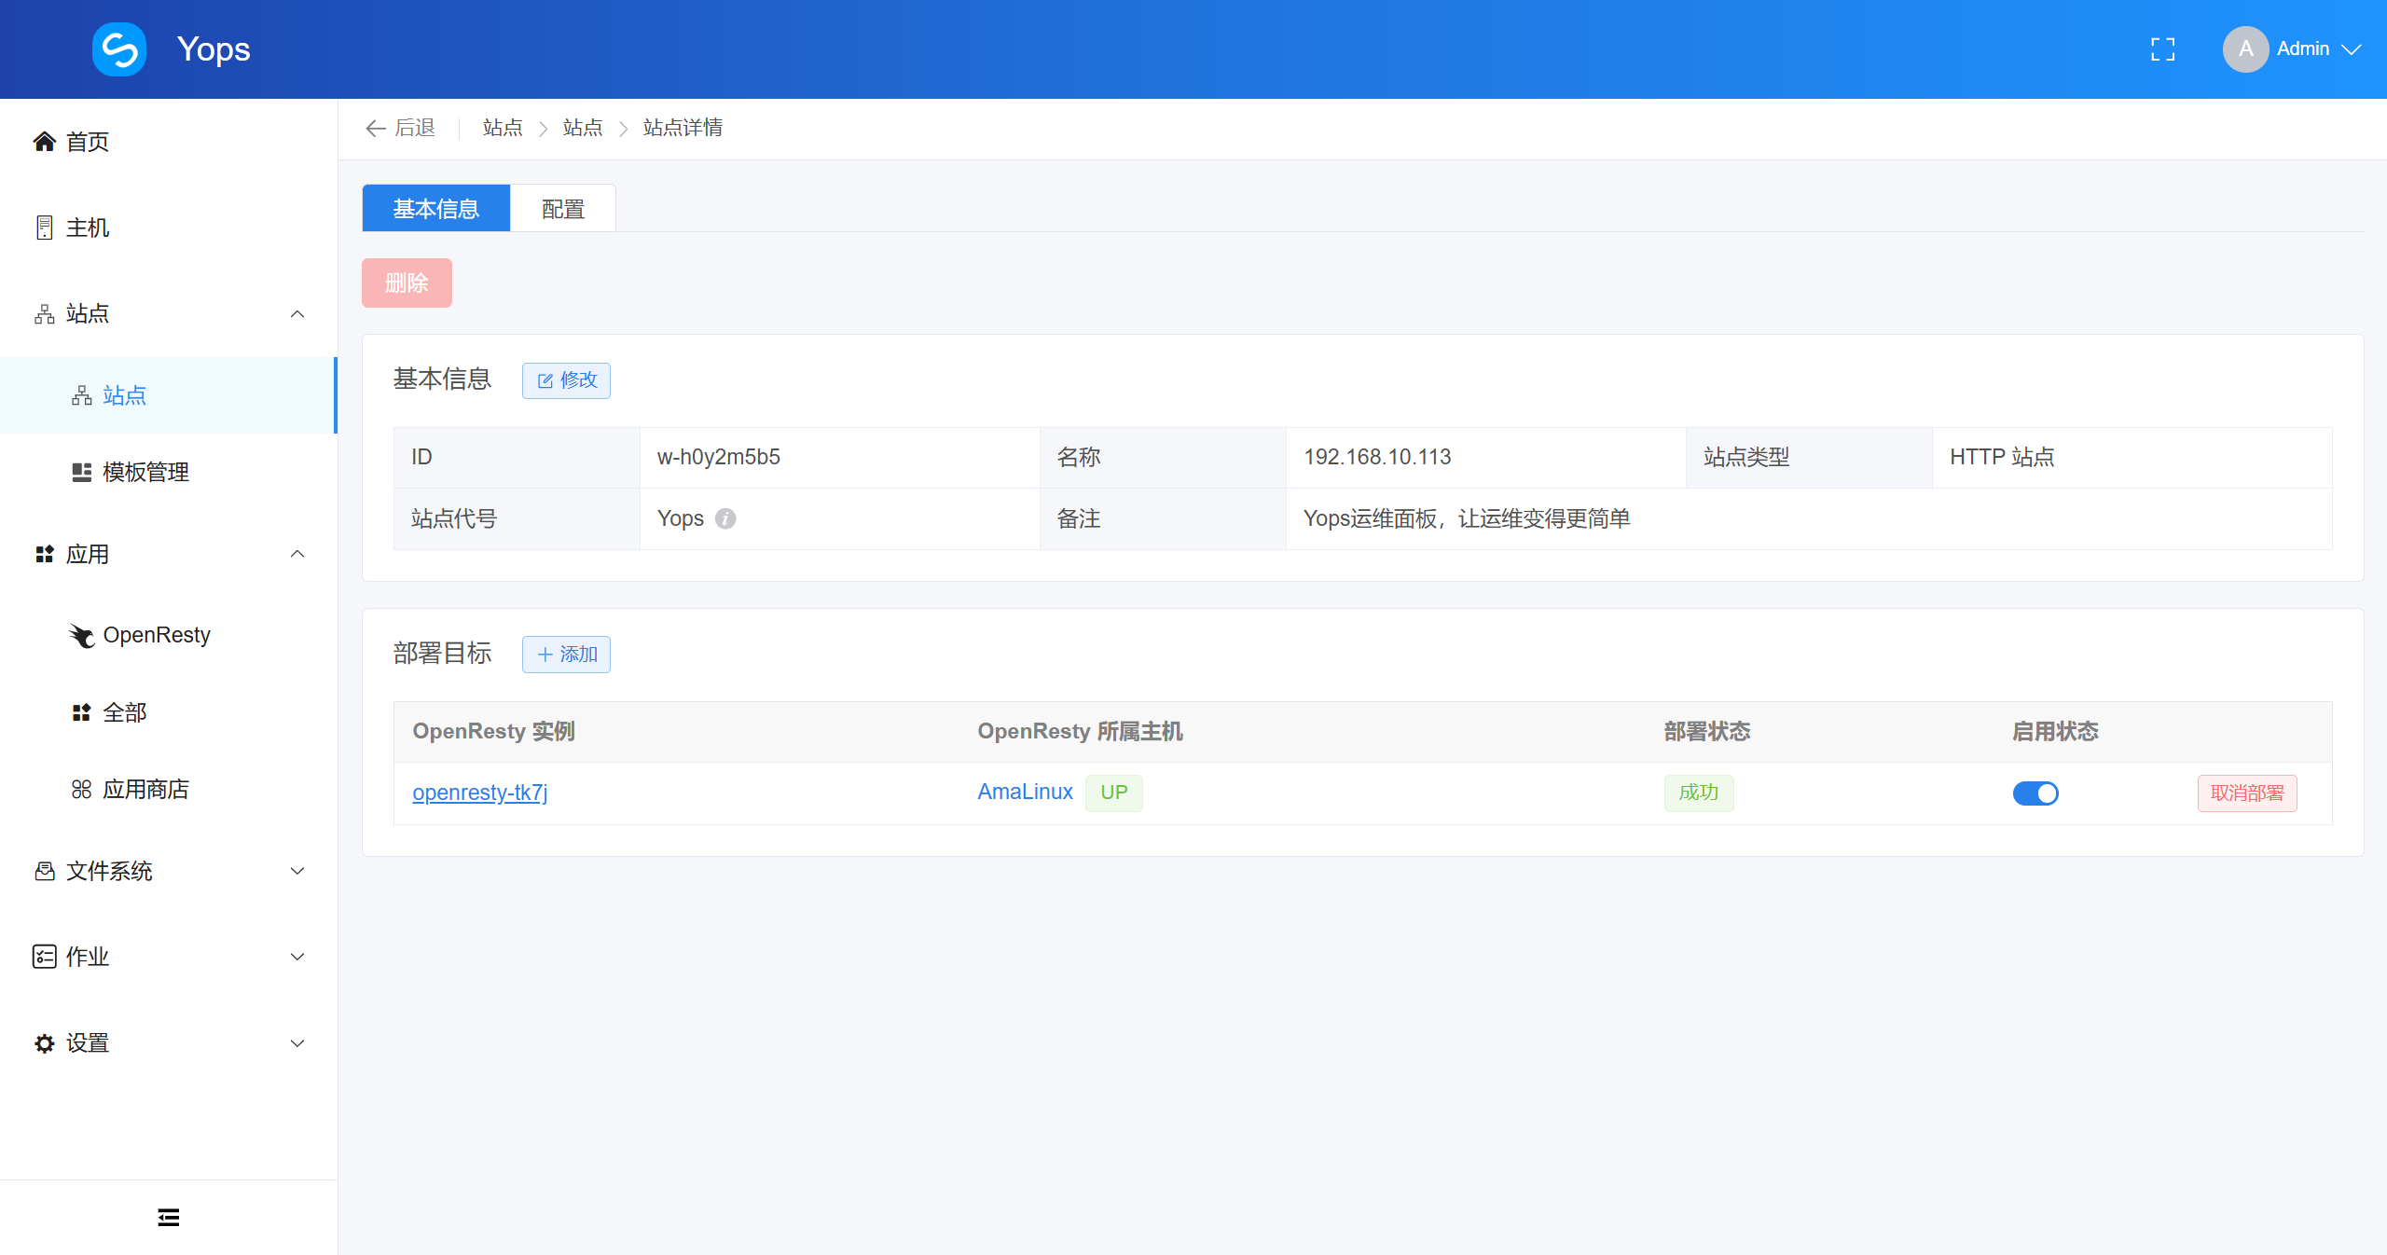Select the 基本信息 tab
This screenshot has width=2387, height=1255.
pyautogui.click(x=435, y=209)
